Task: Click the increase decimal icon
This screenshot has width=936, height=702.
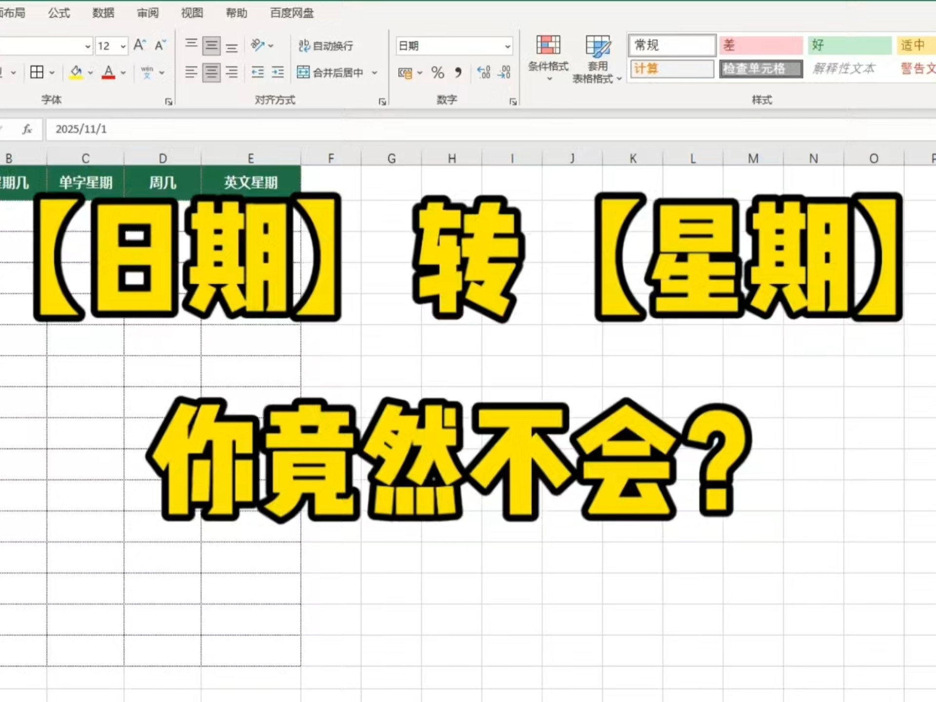Action: pos(484,72)
